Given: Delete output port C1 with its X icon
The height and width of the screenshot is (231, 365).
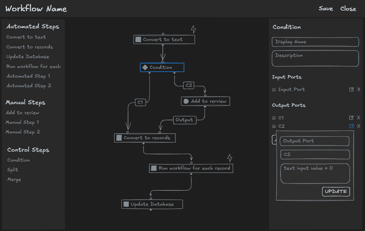Looking at the screenshot, I should pyautogui.click(x=359, y=118).
